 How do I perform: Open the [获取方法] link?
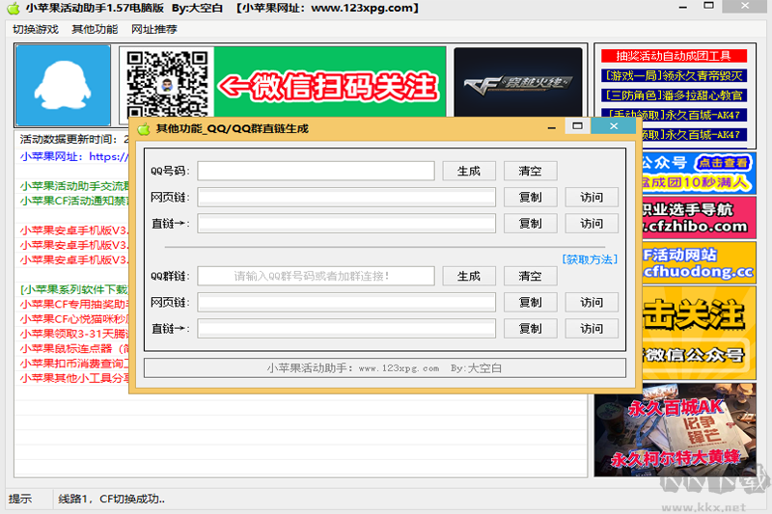[x=590, y=259]
